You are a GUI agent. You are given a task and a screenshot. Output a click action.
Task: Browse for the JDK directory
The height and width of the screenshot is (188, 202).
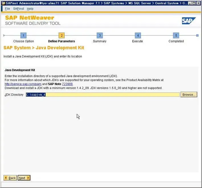[x=189, y=95]
